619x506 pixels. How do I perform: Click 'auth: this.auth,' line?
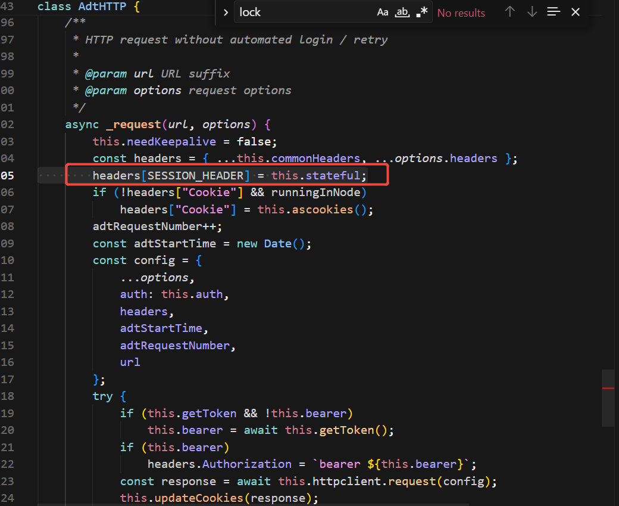[x=174, y=294]
